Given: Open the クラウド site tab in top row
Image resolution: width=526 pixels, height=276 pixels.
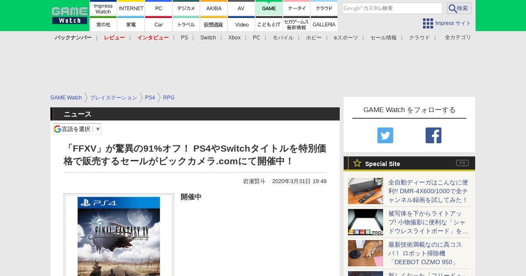Looking at the screenshot, I should point(324,8).
